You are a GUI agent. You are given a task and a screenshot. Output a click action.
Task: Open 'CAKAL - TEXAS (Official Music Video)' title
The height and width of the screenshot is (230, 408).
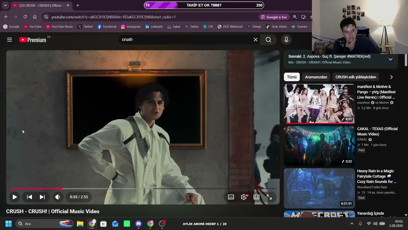click(x=377, y=131)
